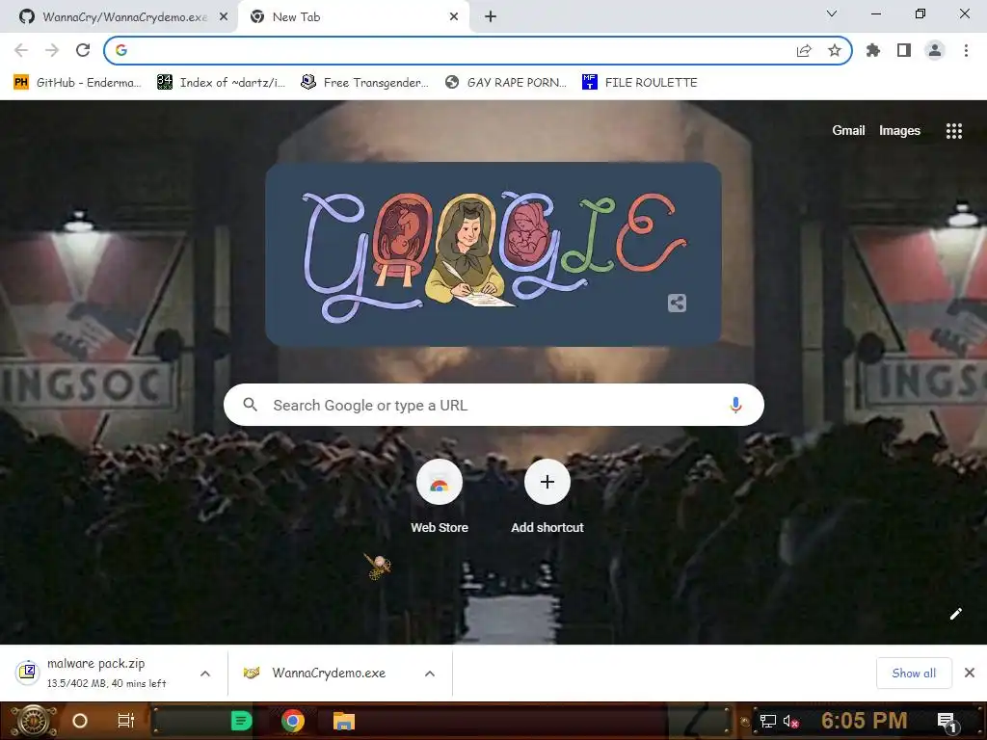Open the Google apps grid
Screen dimensions: 987x740
(953, 131)
